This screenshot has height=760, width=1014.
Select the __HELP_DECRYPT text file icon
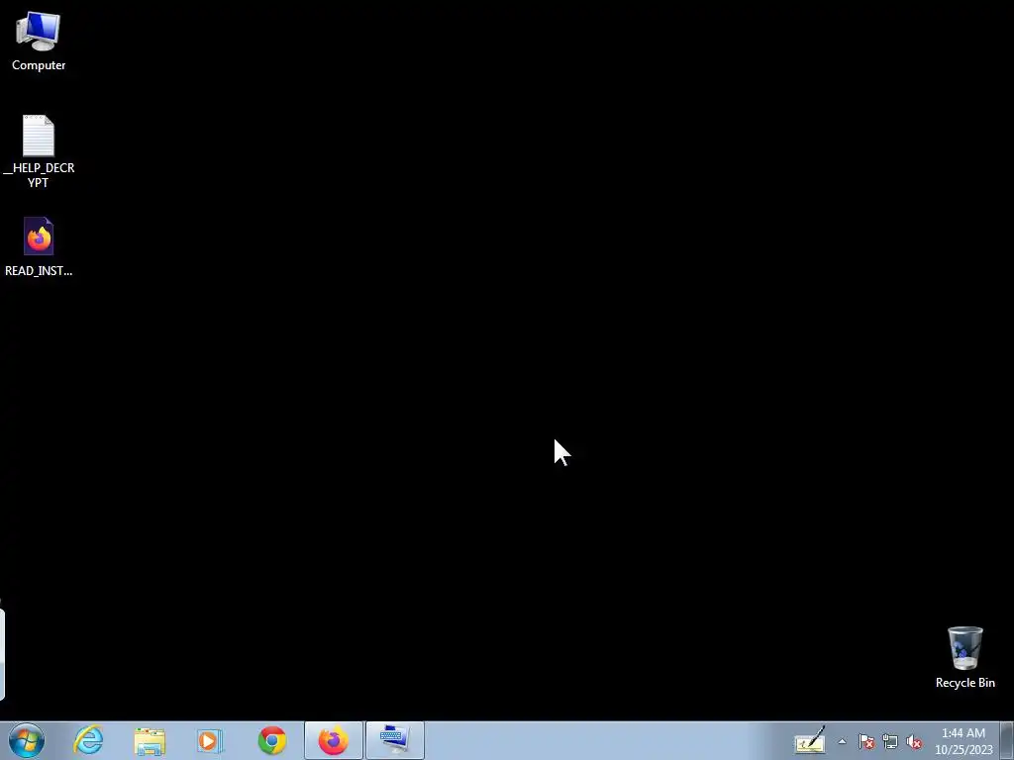[39, 151]
